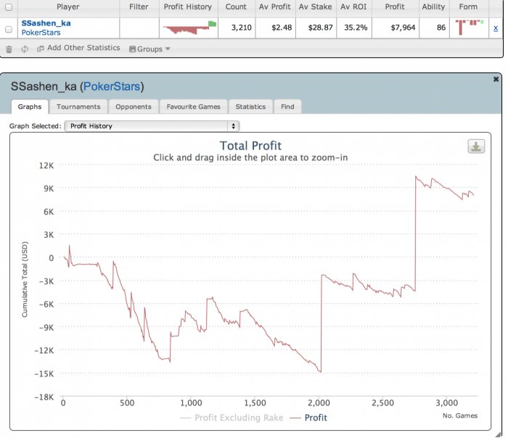The image size is (508, 438).
Task: Click Add Other Statistics
Action: pyautogui.click(x=78, y=48)
